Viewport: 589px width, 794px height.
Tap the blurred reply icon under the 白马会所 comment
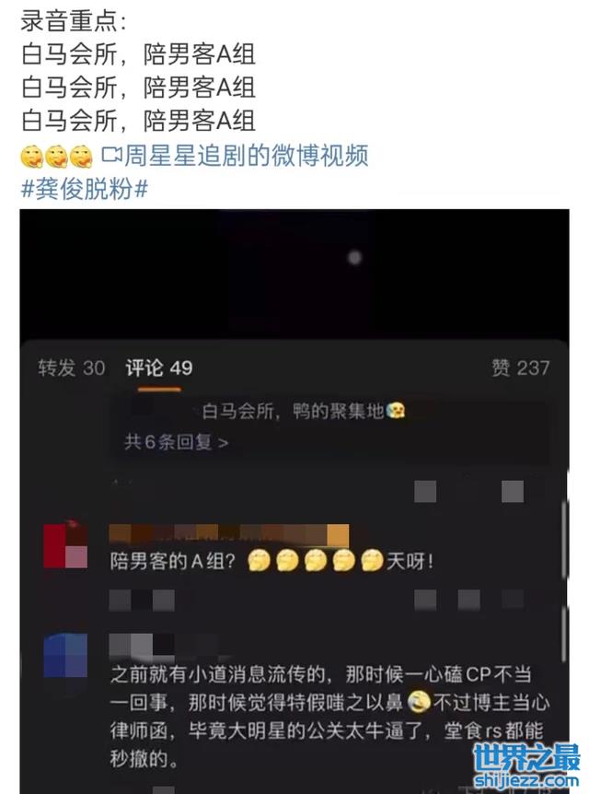tap(425, 491)
